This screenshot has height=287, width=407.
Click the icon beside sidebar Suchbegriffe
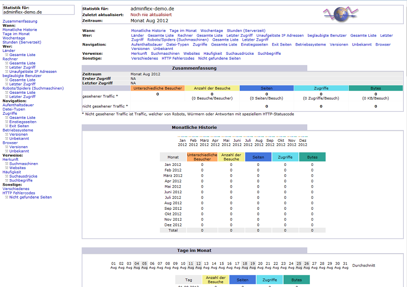(x=7, y=180)
